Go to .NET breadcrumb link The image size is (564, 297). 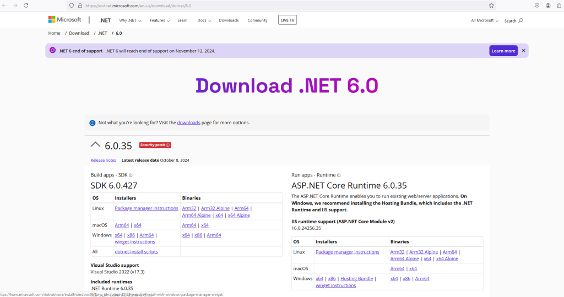coord(102,33)
